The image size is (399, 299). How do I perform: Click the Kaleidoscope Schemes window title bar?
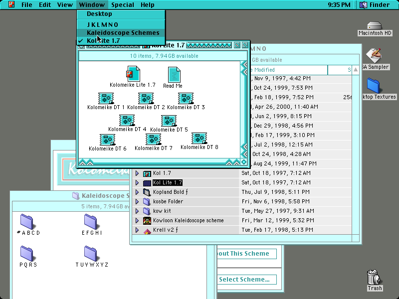coord(70,195)
